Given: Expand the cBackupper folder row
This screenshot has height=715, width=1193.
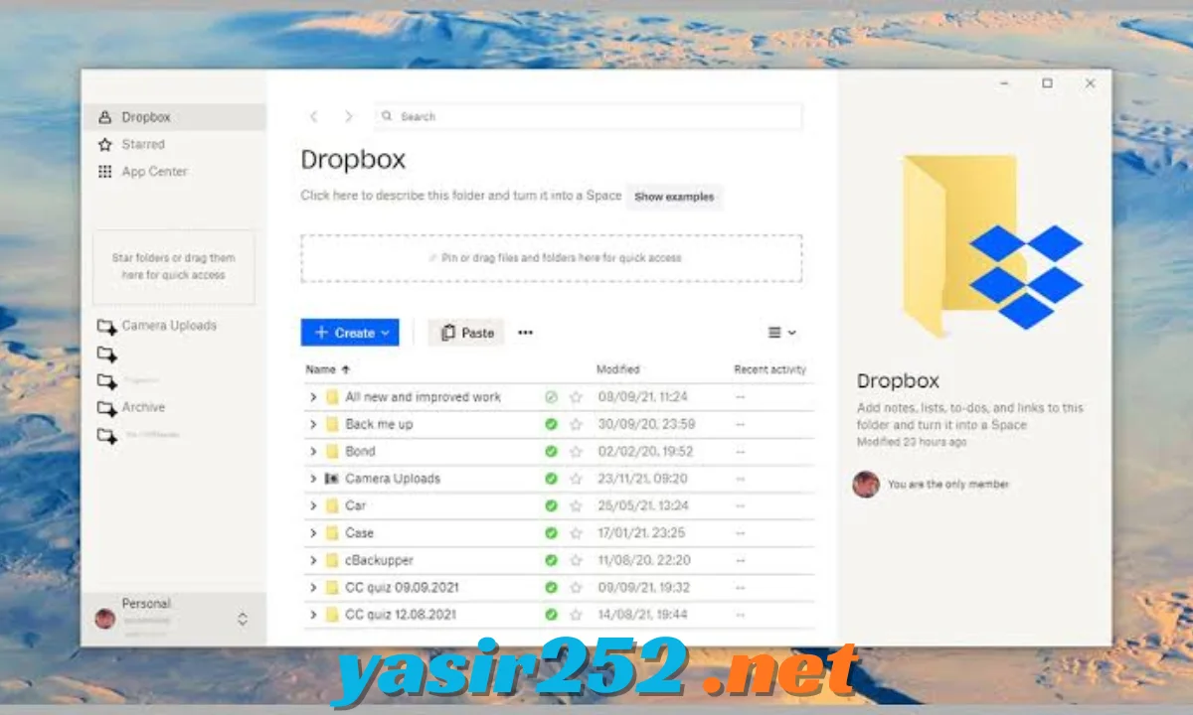Looking at the screenshot, I should tap(313, 560).
